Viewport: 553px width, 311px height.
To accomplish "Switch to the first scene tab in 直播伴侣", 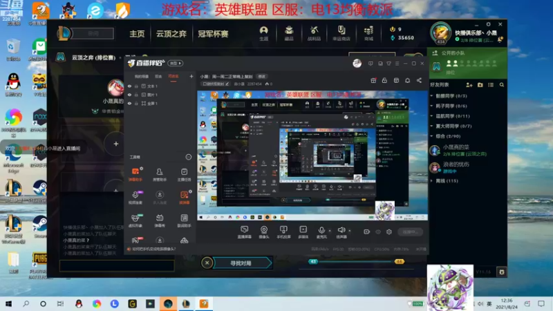I will [142, 77].
